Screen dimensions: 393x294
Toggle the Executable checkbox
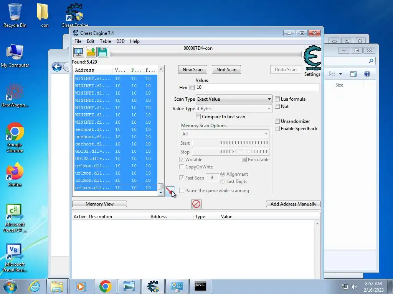click(x=244, y=160)
